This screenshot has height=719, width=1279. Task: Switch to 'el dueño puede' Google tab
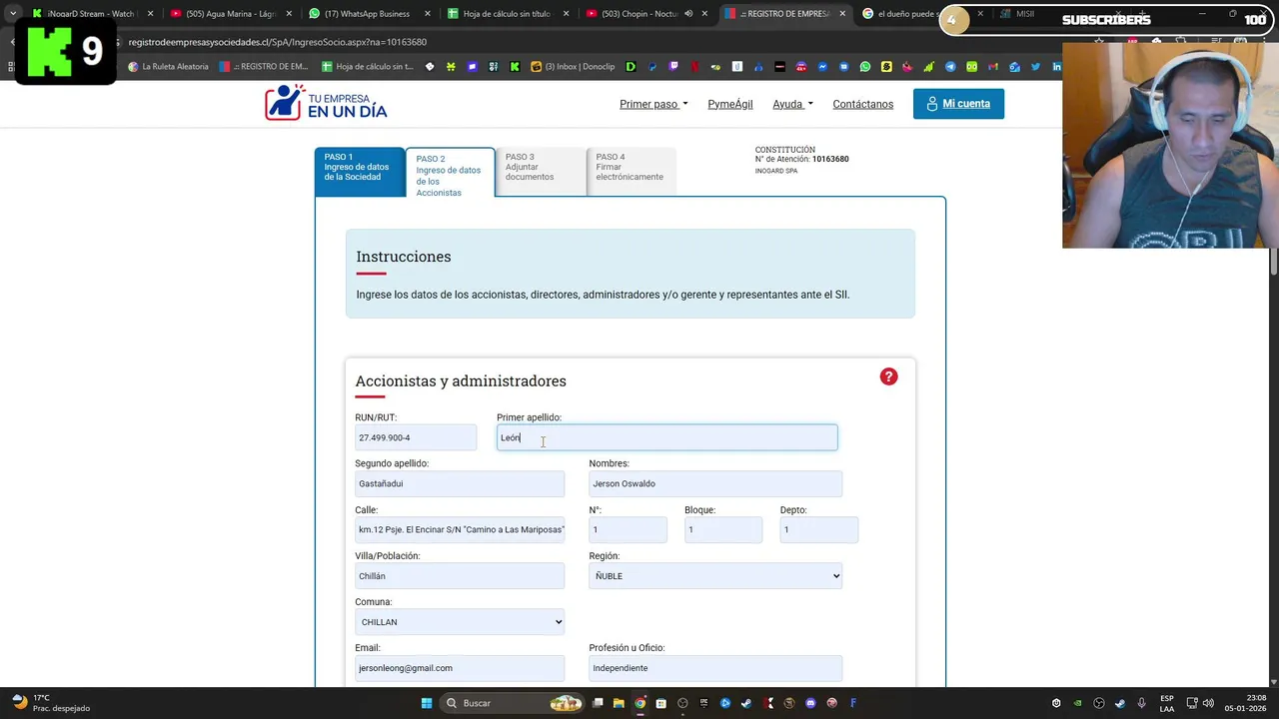tap(907, 14)
